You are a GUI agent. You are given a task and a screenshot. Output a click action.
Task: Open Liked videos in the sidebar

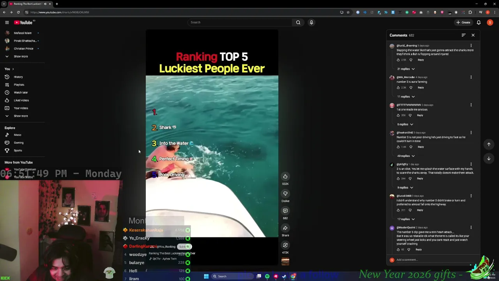click(21, 100)
